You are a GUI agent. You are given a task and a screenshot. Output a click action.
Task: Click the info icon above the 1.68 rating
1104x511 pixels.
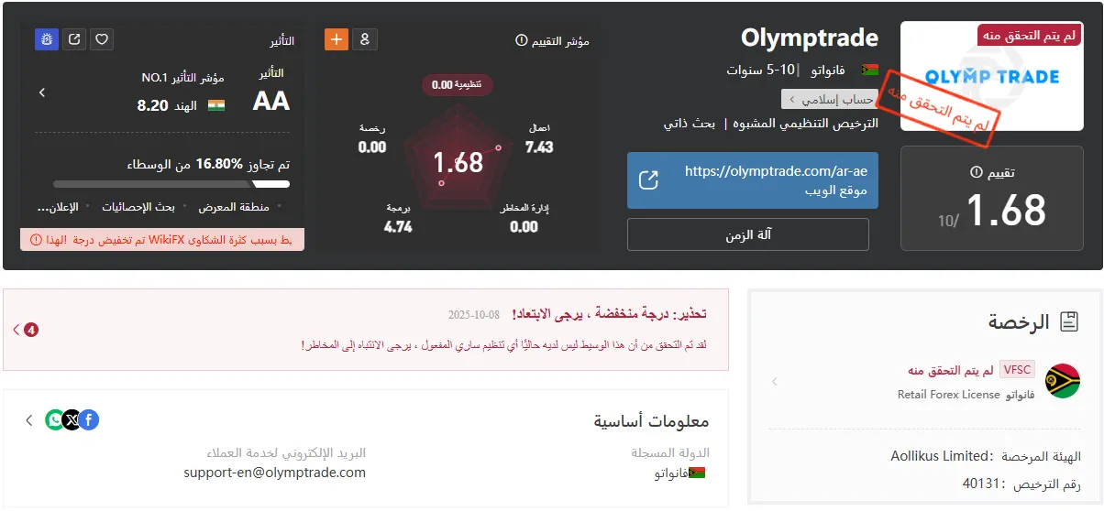(x=976, y=172)
